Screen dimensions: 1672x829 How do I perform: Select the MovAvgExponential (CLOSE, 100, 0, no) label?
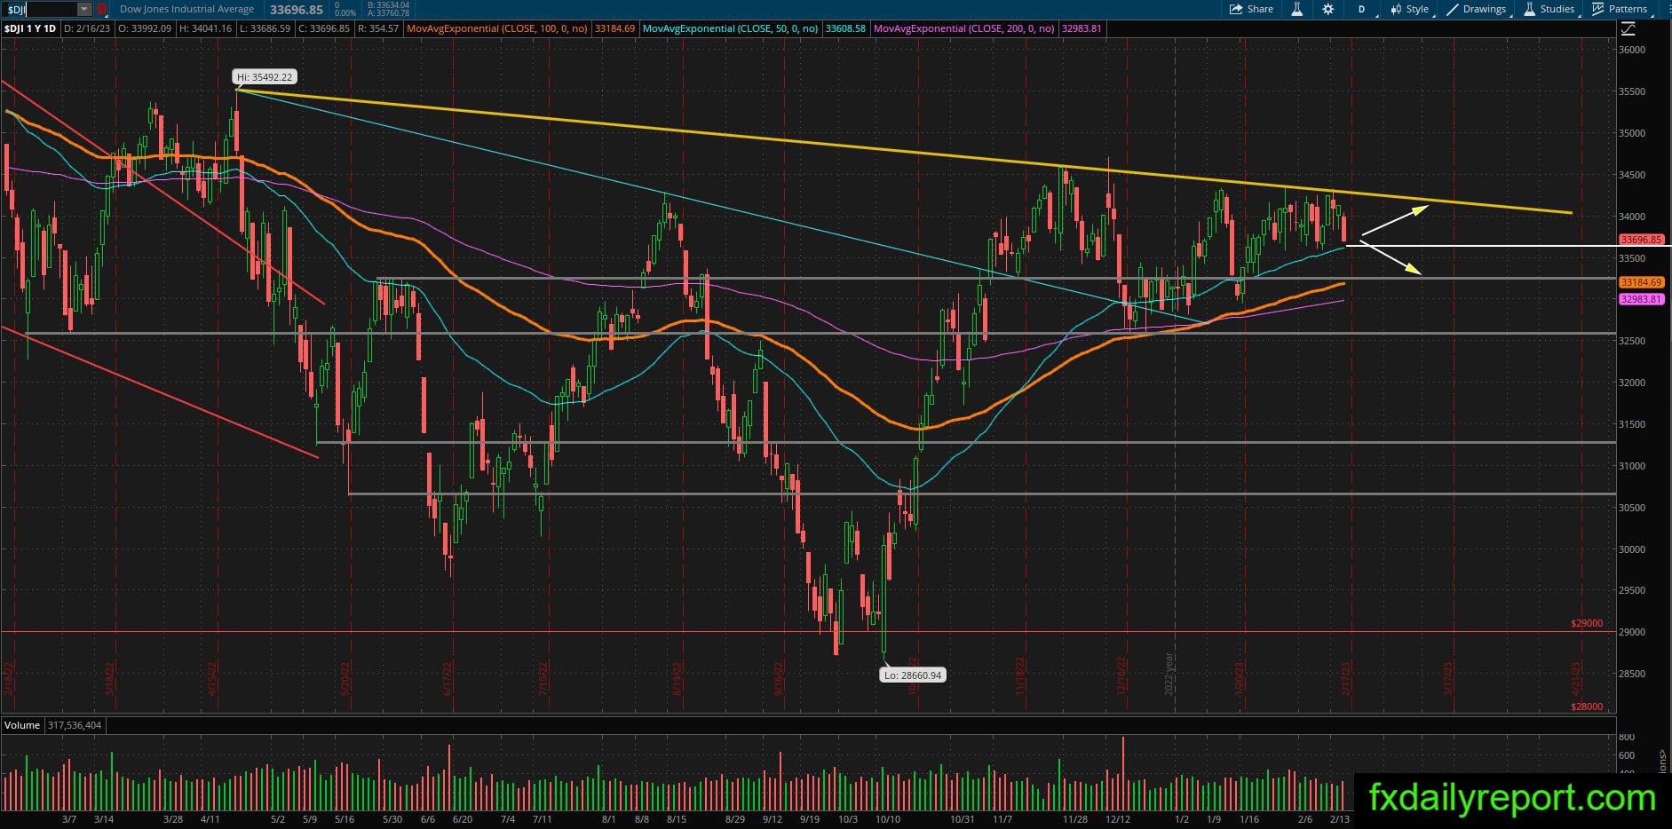tap(498, 28)
